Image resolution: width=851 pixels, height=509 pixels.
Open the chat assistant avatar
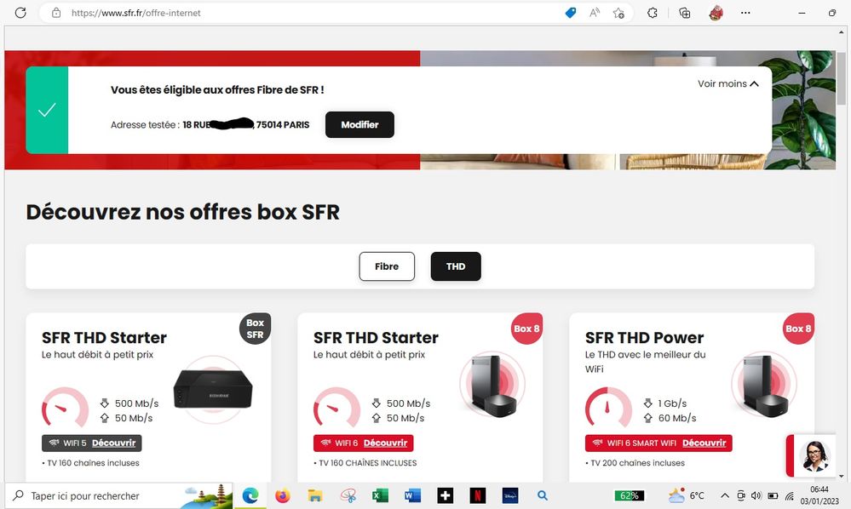click(814, 456)
